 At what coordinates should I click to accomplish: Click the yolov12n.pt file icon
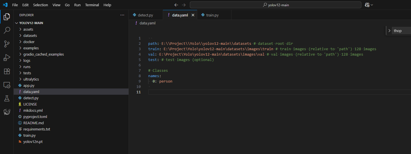click(x=20, y=142)
